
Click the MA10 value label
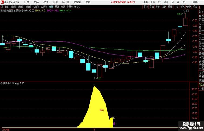(x=41, y=11)
